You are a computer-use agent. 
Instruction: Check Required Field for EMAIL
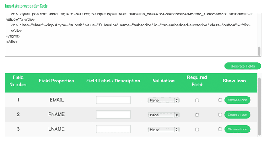[197, 101]
